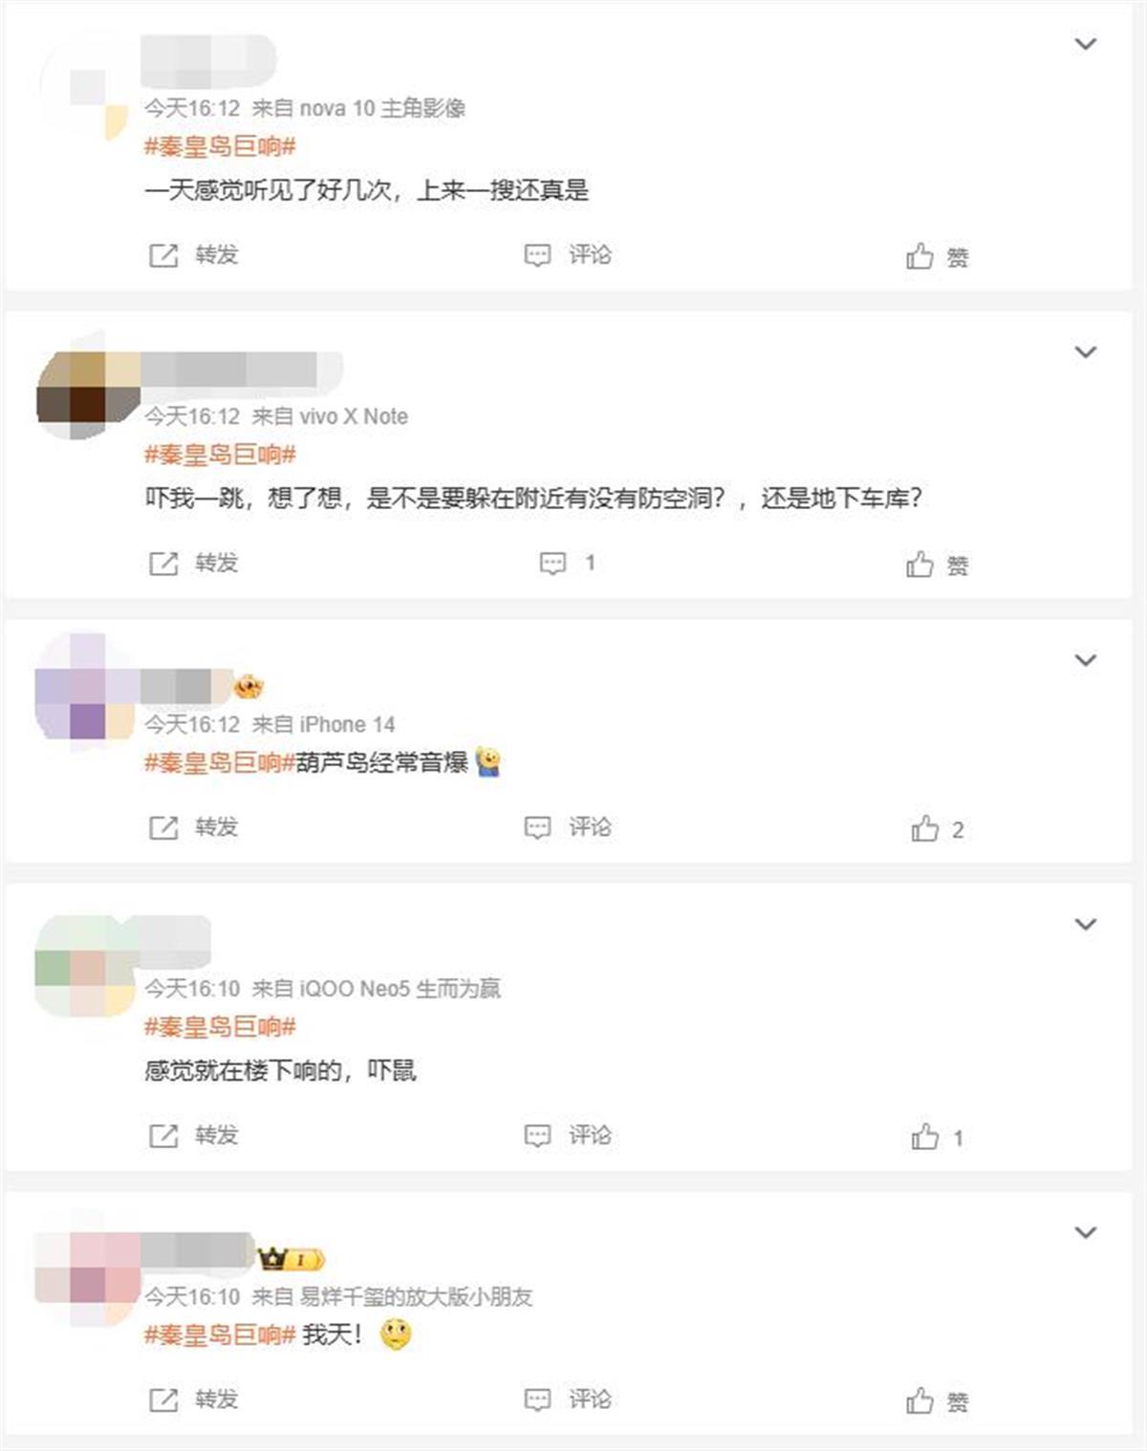Open #秦皇岛巨响# hashtag in first post
This screenshot has height=1451, width=1147.
[220, 146]
